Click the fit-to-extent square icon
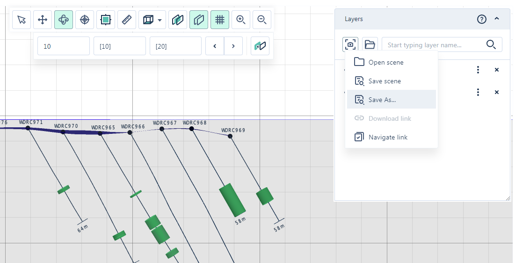The height and width of the screenshot is (263, 515). coord(106,20)
